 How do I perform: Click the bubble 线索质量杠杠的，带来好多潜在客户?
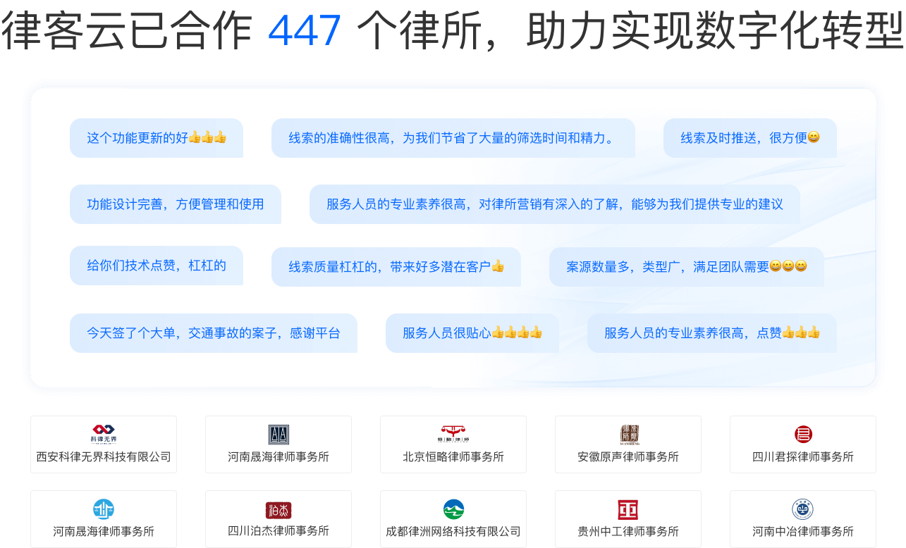point(396,267)
